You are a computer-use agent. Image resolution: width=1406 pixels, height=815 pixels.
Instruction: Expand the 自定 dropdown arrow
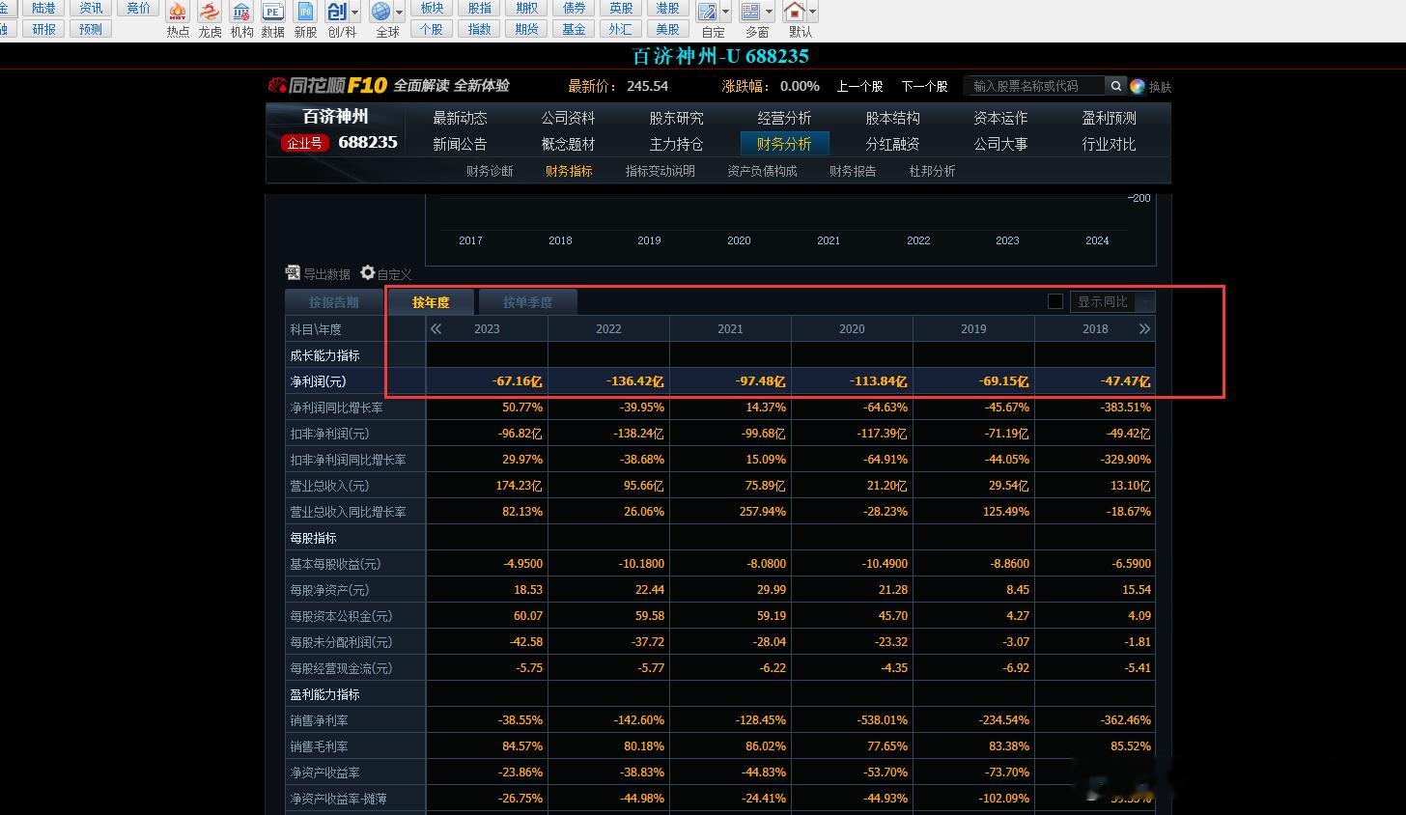coord(726,13)
